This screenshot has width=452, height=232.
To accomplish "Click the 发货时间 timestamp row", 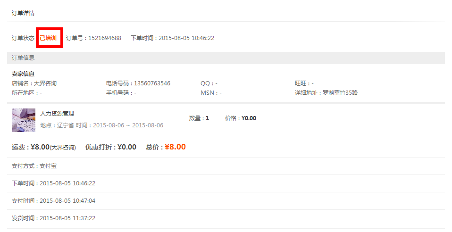I will pos(53,218).
